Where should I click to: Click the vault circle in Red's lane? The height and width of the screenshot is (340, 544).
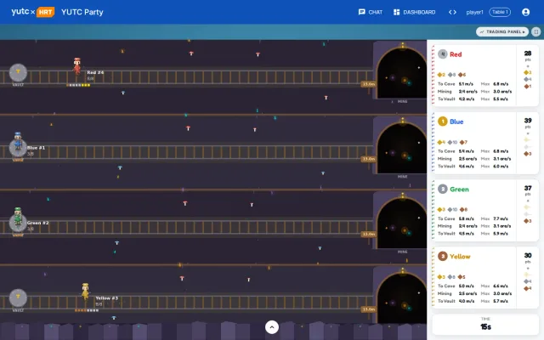[x=18, y=72]
